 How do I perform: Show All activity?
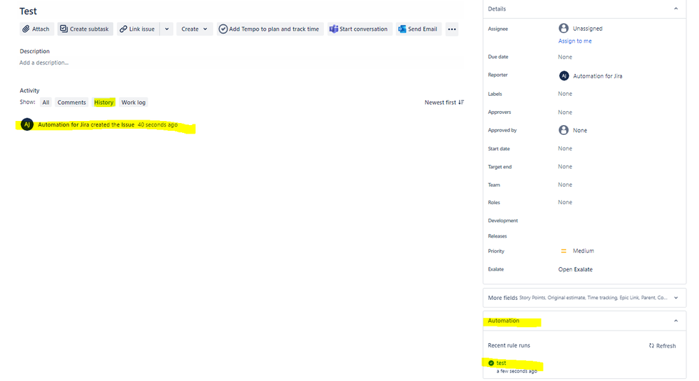46,103
